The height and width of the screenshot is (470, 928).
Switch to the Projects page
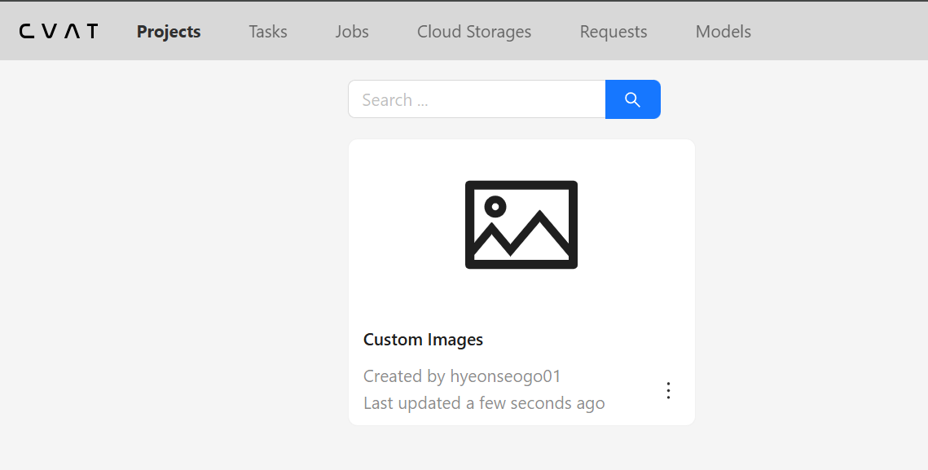click(169, 32)
